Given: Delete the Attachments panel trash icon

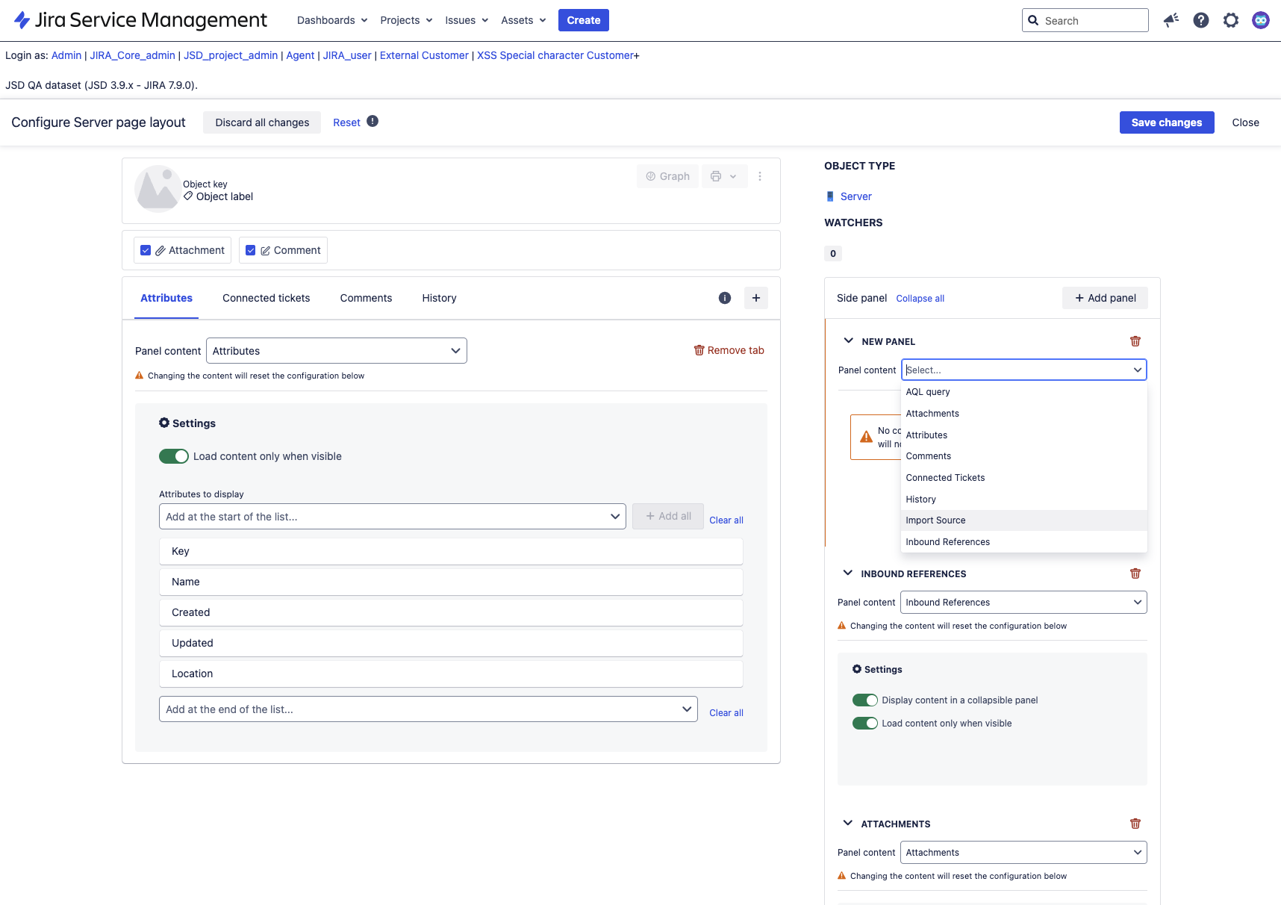Looking at the screenshot, I should [1135, 824].
